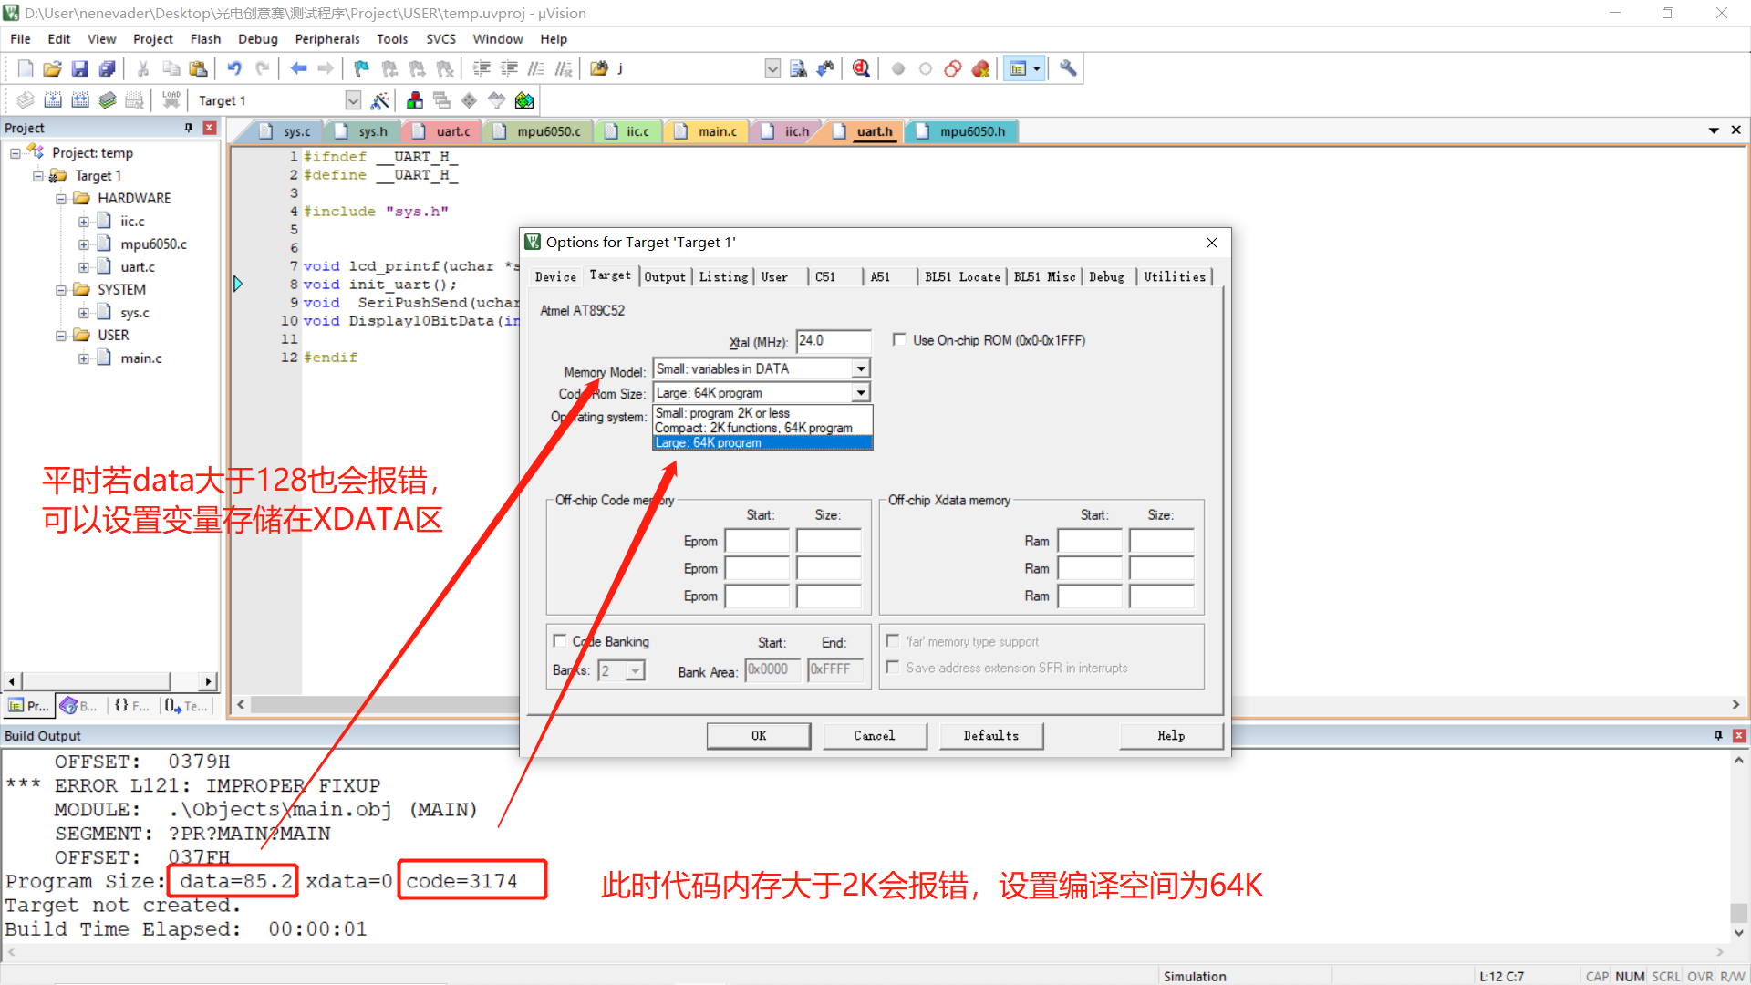Create a new file from toolbar

(x=26, y=68)
